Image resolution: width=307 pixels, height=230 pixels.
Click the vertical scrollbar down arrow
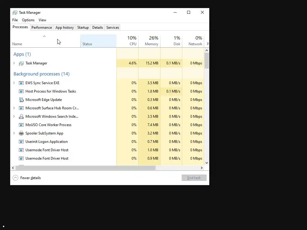point(207,163)
